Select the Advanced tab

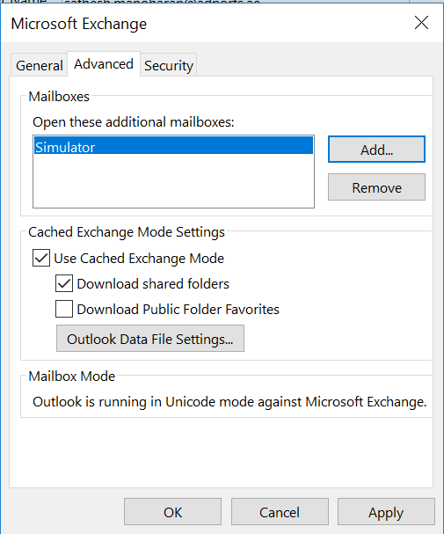104,64
